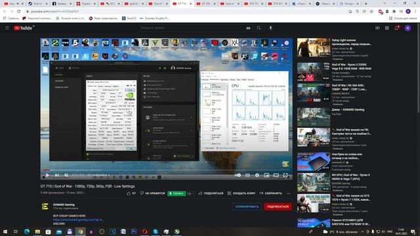Open File Explorer from the taskbar
The height and width of the screenshot is (236, 420).
point(37,231)
